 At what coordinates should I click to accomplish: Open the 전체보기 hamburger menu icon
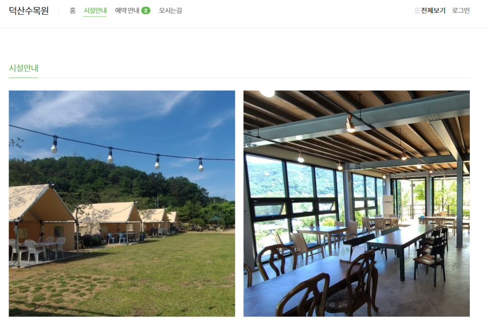click(x=417, y=11)
